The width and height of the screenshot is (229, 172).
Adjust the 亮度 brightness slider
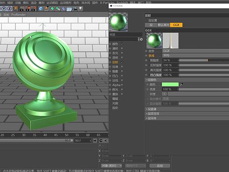pos(204,89)
